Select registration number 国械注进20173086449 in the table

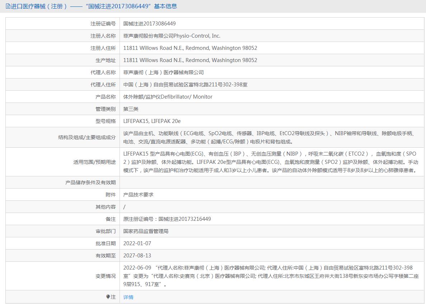click(x=149, y=24)
